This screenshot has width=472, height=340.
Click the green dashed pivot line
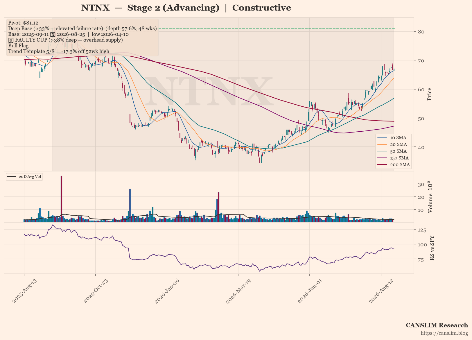coord(277,28)
